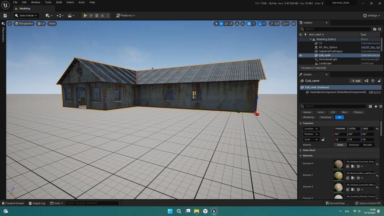Viewport: 384px width, 216px height.
Task: Open the Platforms dropdown
Action: pyautogui.click(x=126, y=15)
